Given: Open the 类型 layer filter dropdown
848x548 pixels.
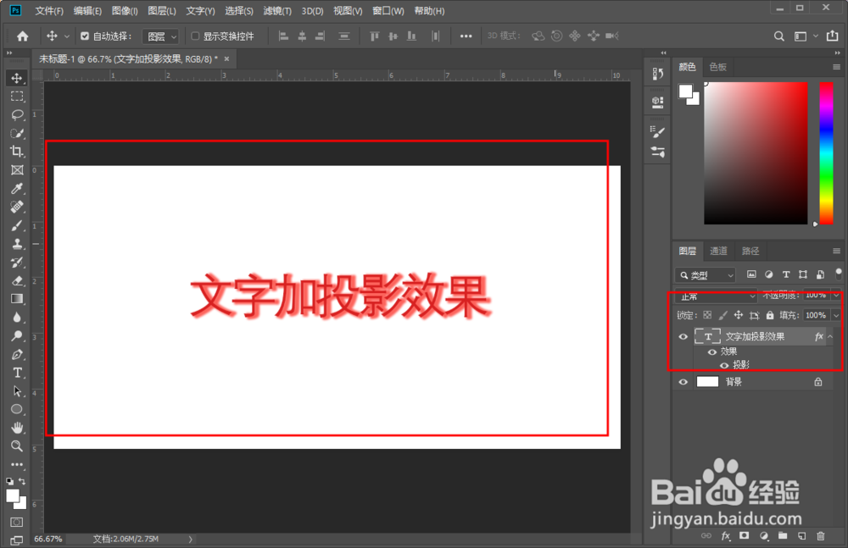Looking at the screenshot, I should tap(706, 275).
